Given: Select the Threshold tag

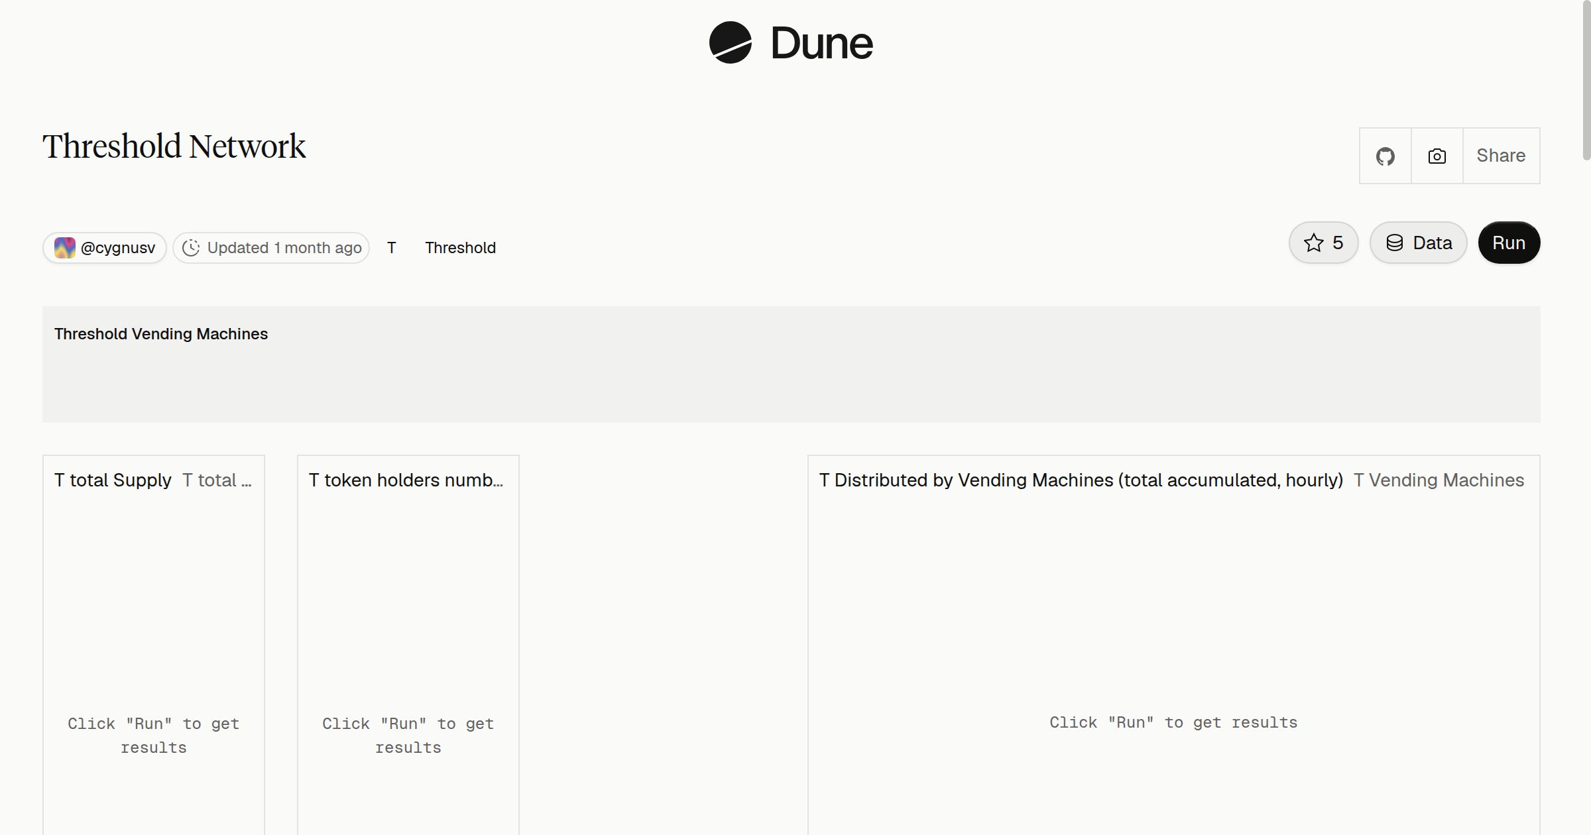Looking at the screenshot, I should click(x=460, y=248).
